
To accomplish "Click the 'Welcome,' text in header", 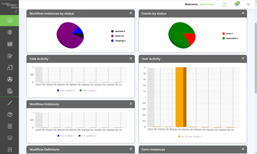I will point(191,5).
